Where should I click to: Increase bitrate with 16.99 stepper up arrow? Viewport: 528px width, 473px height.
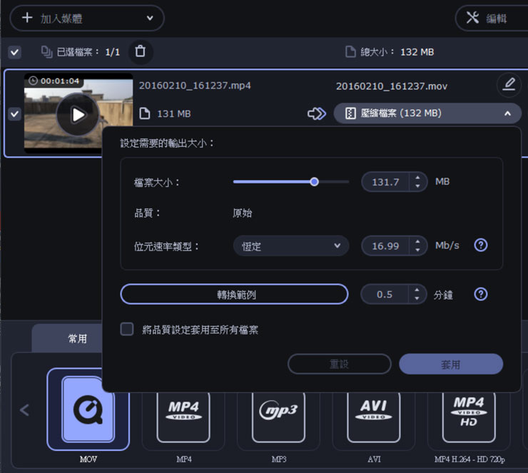tap(417, 241)
